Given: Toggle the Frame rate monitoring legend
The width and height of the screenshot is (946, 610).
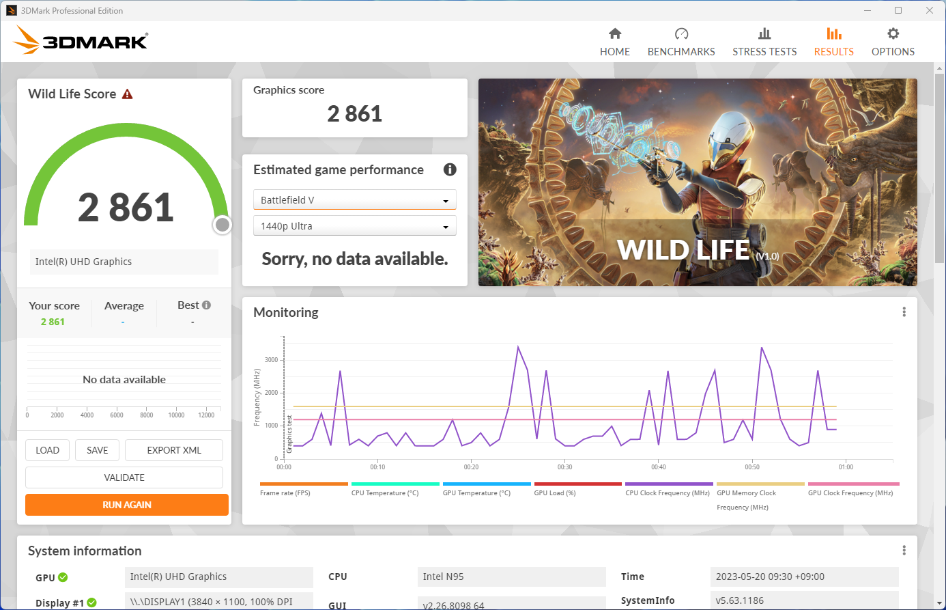Looking at the screenshot, I should click(x=287, y=493).
